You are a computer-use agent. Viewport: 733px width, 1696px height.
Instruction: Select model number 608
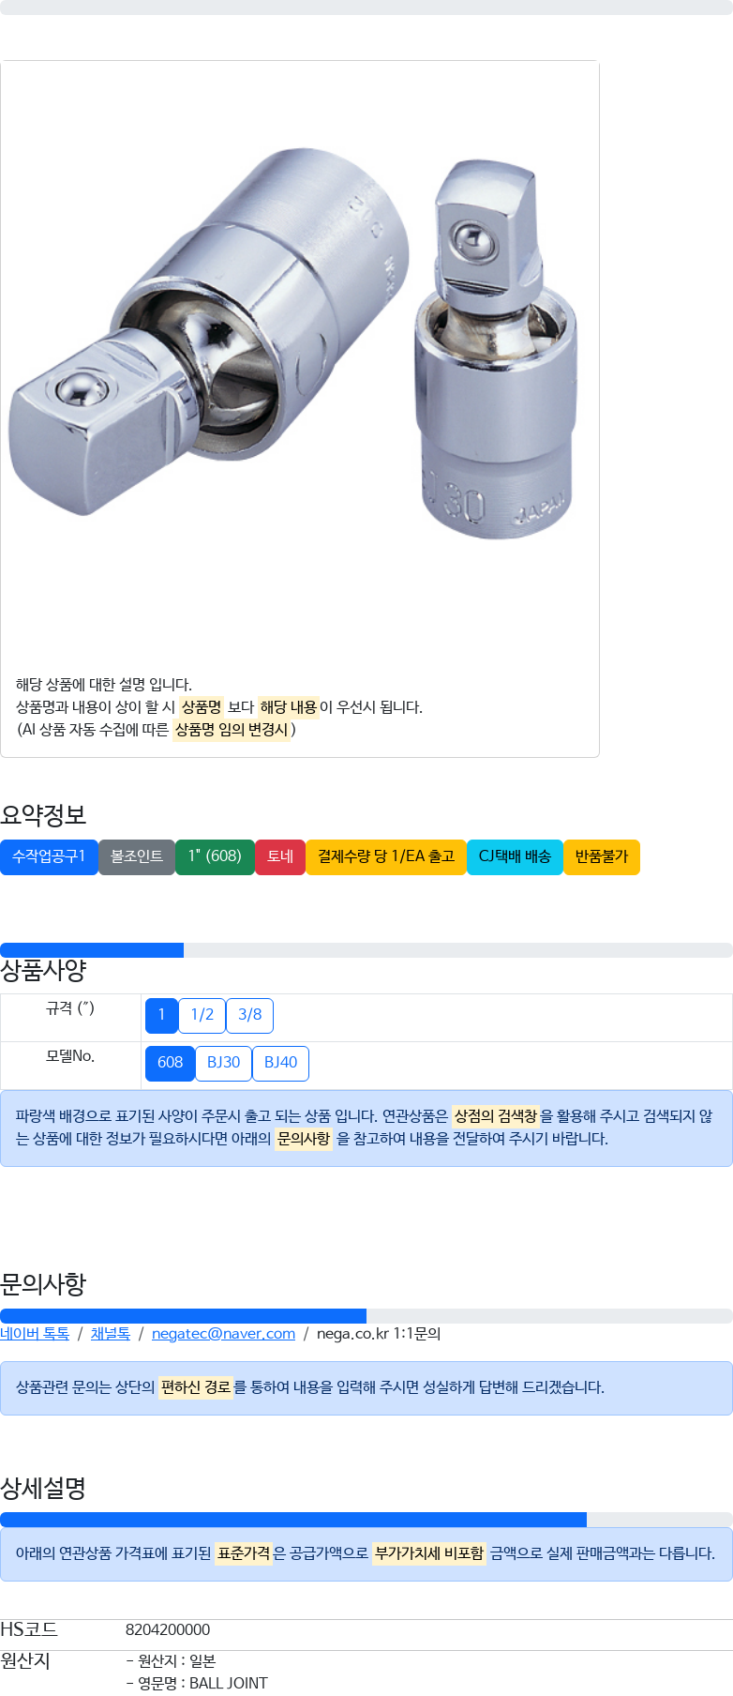[170, 1063]
